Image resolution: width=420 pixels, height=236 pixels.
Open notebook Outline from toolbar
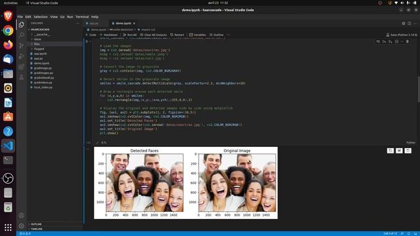[217, 35]
